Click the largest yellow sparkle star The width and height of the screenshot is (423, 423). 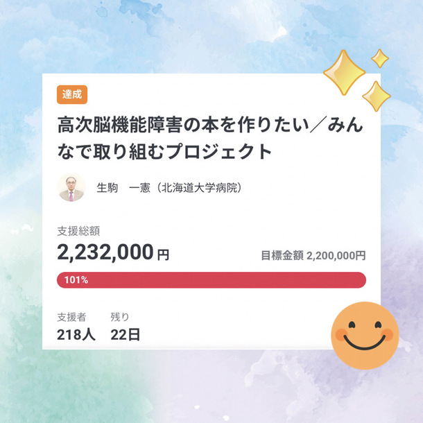coord(345,72)
